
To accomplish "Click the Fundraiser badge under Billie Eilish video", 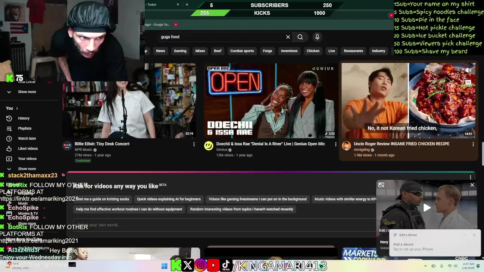I will (83, 161).
